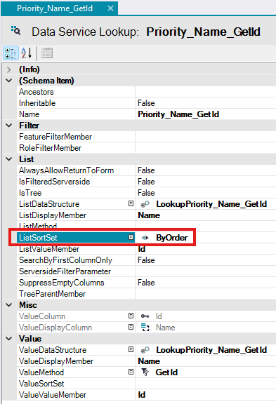Click the small marker icon beside ListDataStructure
276x404 pixels.
131,204
